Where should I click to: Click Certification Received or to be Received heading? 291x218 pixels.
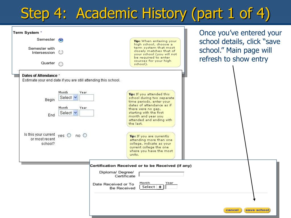[x=141, y=166]
